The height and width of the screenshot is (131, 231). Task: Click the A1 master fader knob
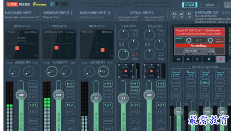click(179, 112)
